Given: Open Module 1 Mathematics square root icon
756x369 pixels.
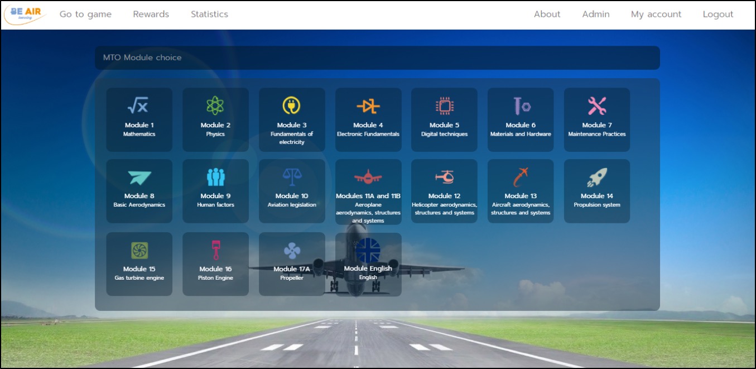Looking at the screenshot, I should coord(138,105).
